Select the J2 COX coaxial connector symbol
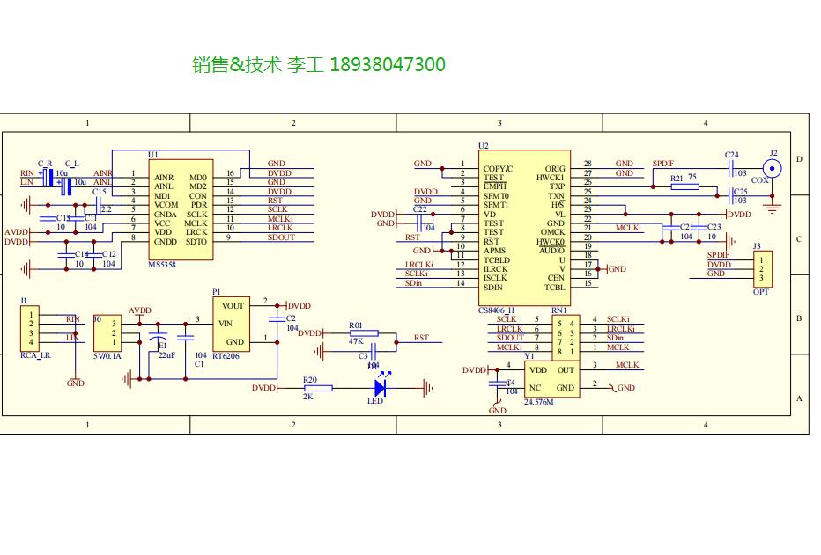The image size is (821, 555). point(772,169)
